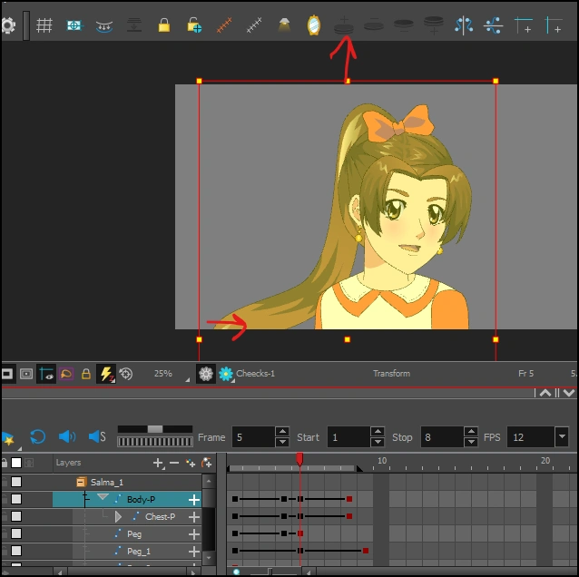Screen dimensions: 579x577
Task: Toggle the Peg layer enable checkbox
Action: tap(16, 533)
